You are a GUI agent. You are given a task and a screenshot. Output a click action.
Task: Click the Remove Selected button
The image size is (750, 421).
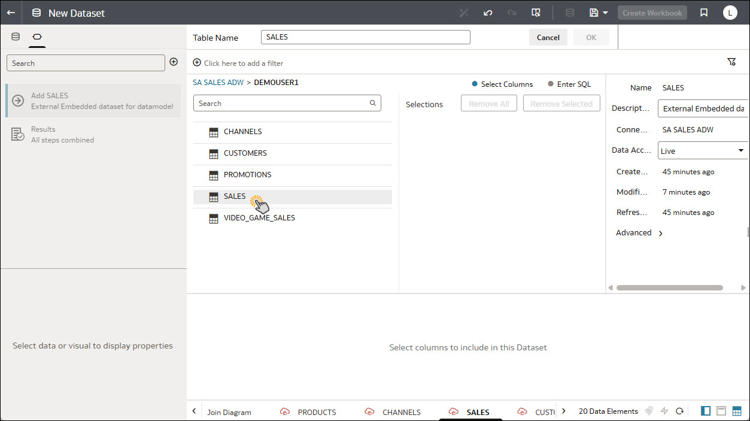pos(561,104)
